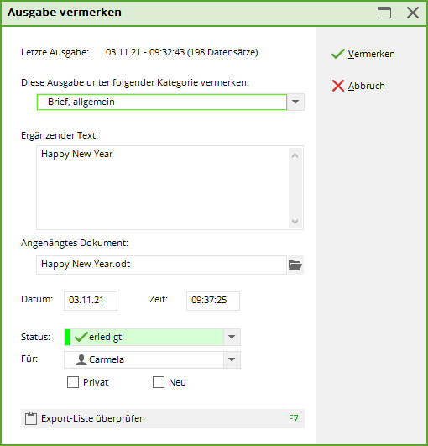Open the folder icon for attached document

coord(295,265)
